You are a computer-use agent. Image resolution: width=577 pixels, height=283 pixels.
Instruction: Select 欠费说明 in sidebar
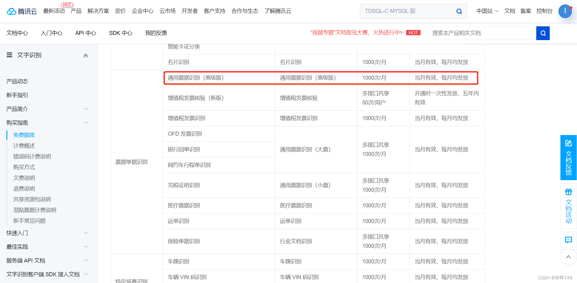24,178
